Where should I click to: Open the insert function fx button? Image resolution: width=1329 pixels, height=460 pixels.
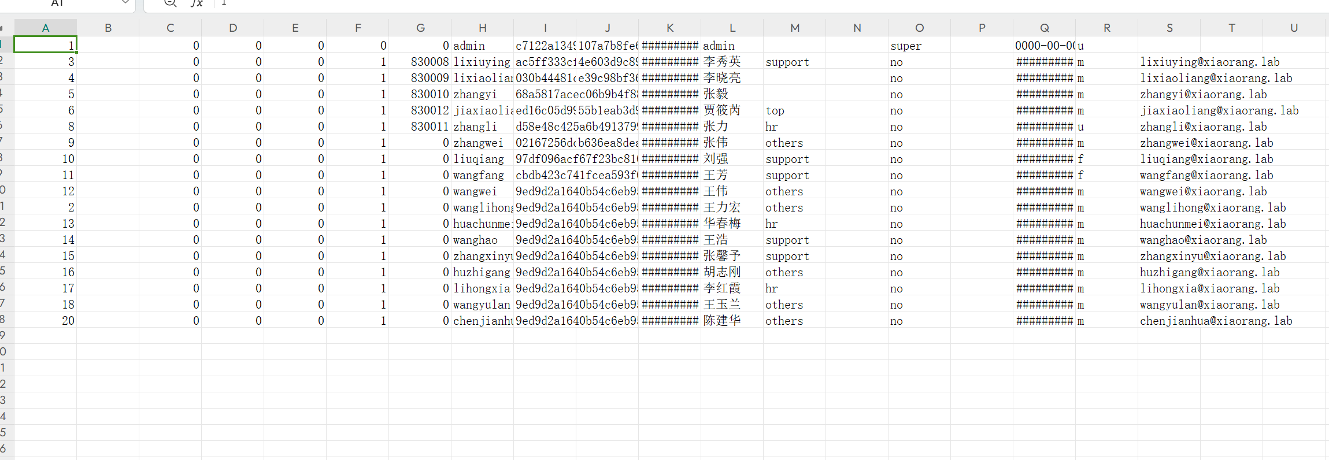pyautogui.click(x=197, y=3)
